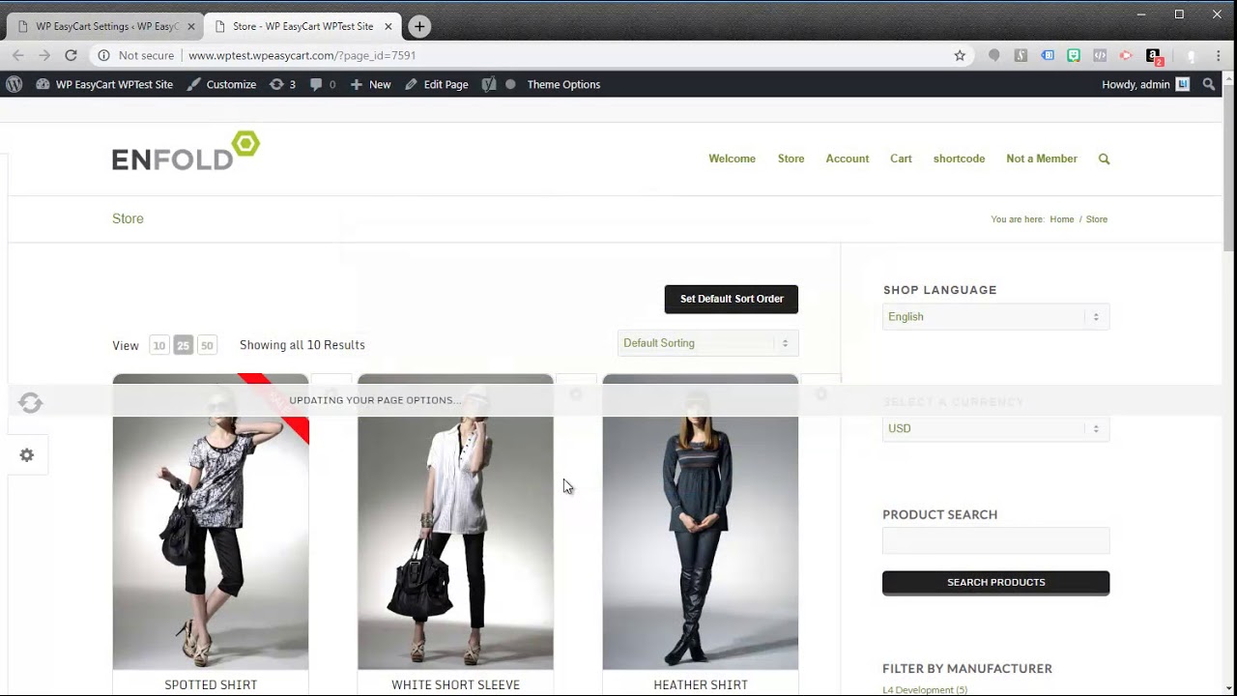The width and height of the screenshot is (1237, 696).
Task: Open the Store nav link
Action: click(791, 159)
